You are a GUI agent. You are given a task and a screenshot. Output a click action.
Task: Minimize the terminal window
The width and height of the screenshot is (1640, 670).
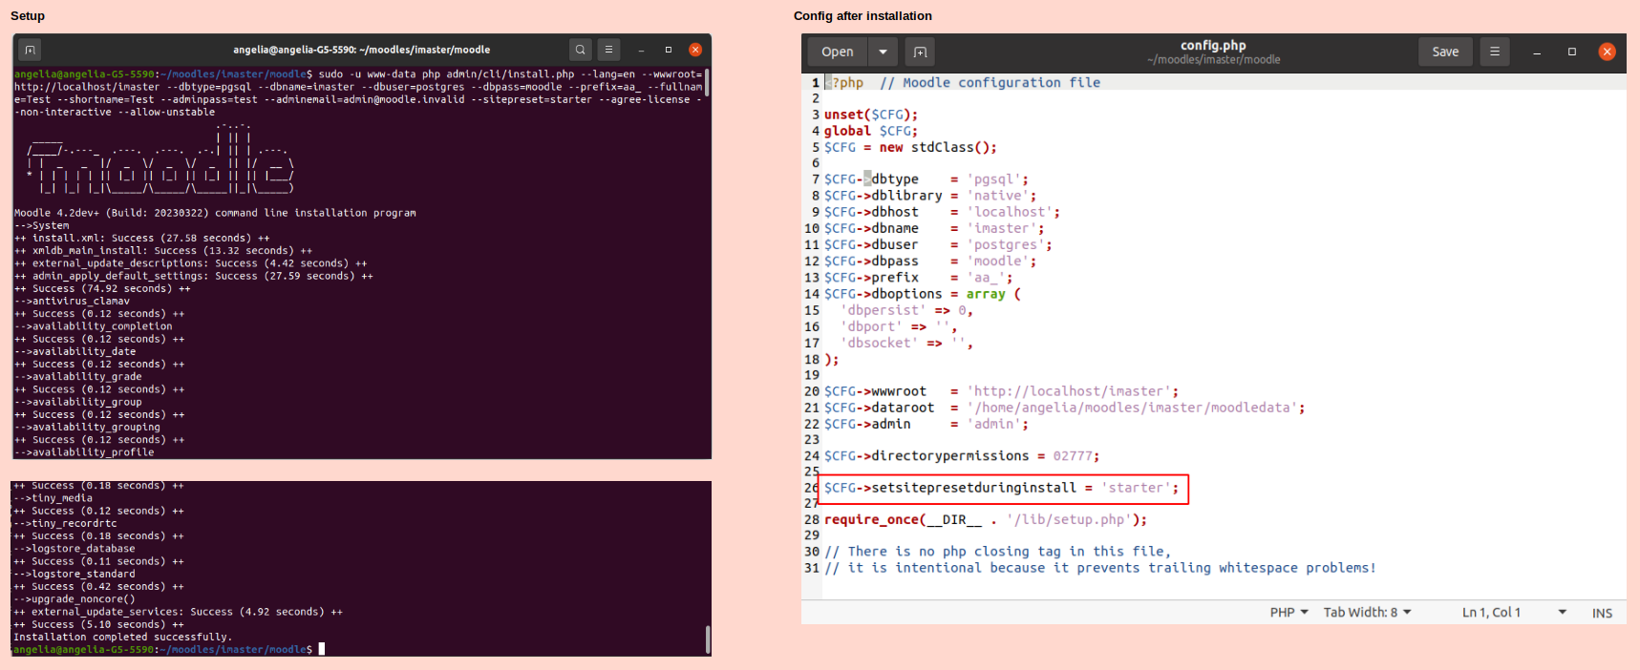click(641, 50)
